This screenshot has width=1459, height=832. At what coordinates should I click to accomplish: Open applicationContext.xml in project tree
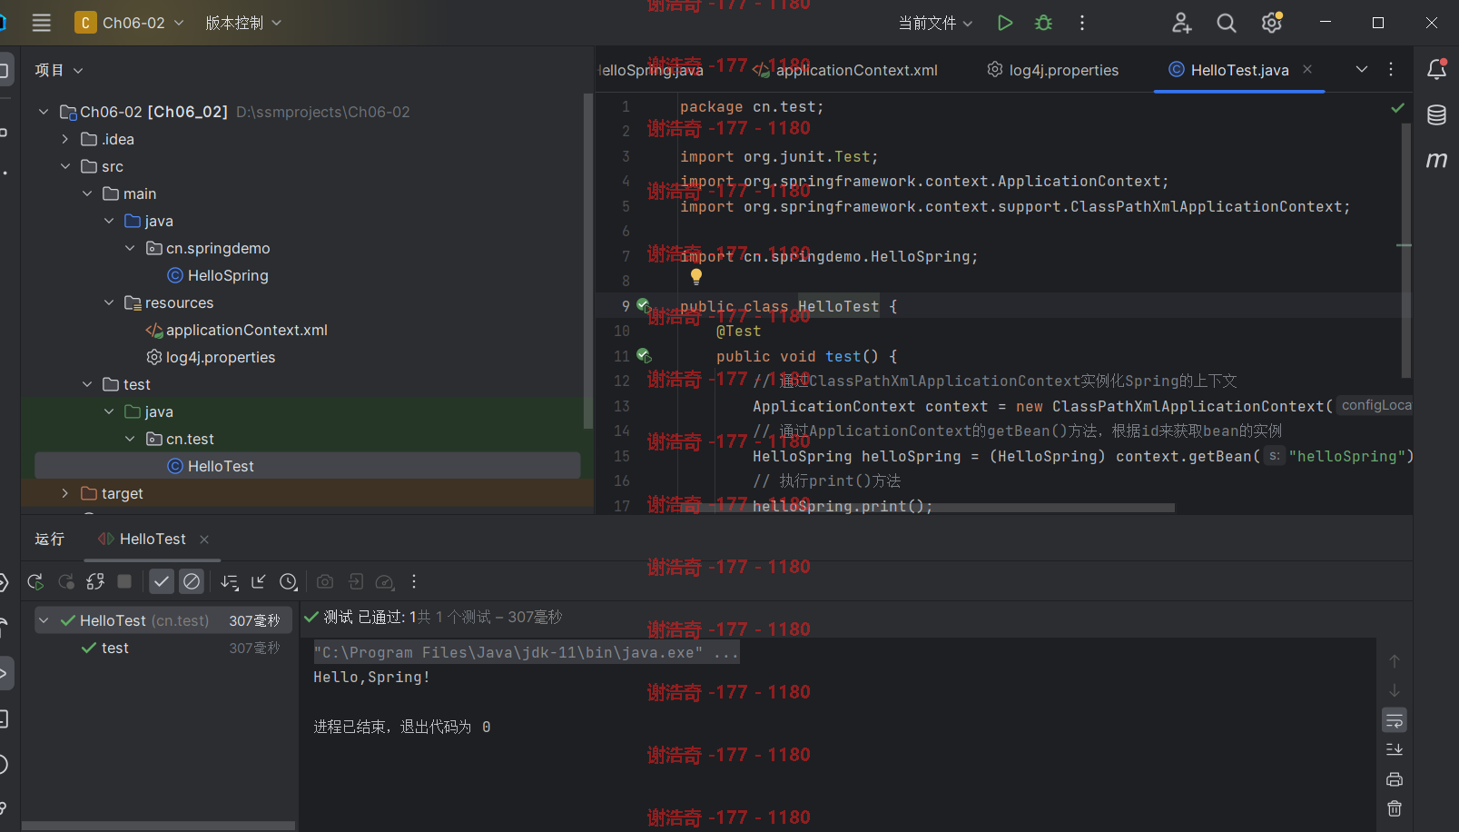tap(237, 330)
